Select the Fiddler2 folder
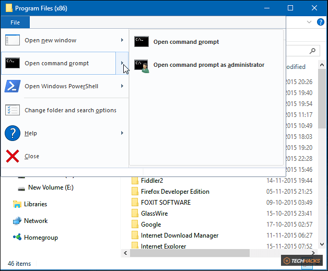The height and width of the screenshot is (271, 328). click(x=152, y=181)
